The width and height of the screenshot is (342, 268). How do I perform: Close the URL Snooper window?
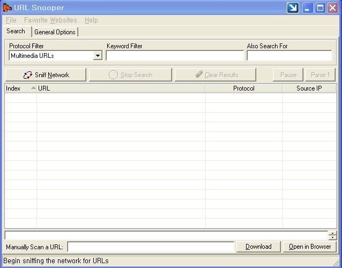pyautogui.click(x=333, y=8)
